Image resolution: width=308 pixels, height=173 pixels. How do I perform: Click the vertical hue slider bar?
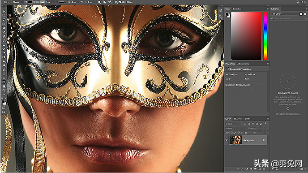(x=265, y=36)
